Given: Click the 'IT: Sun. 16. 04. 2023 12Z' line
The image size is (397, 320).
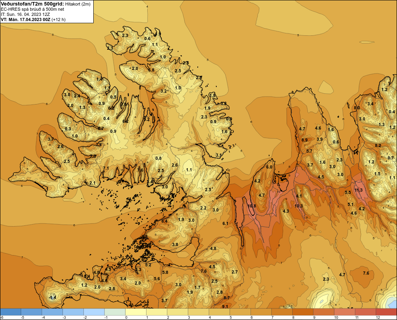Looking at the screenshot, I should click(25, 14).
